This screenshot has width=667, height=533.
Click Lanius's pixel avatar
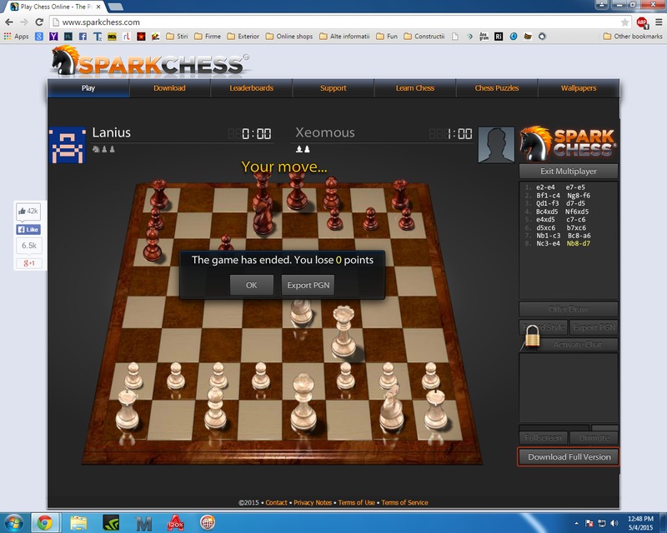[x=68, y=146]
